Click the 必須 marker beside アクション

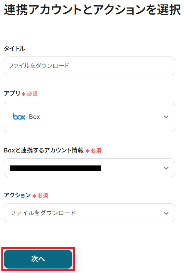point(43,196)
